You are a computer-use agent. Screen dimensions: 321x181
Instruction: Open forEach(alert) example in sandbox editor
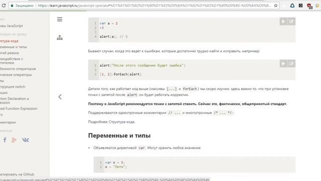[291, 63]
